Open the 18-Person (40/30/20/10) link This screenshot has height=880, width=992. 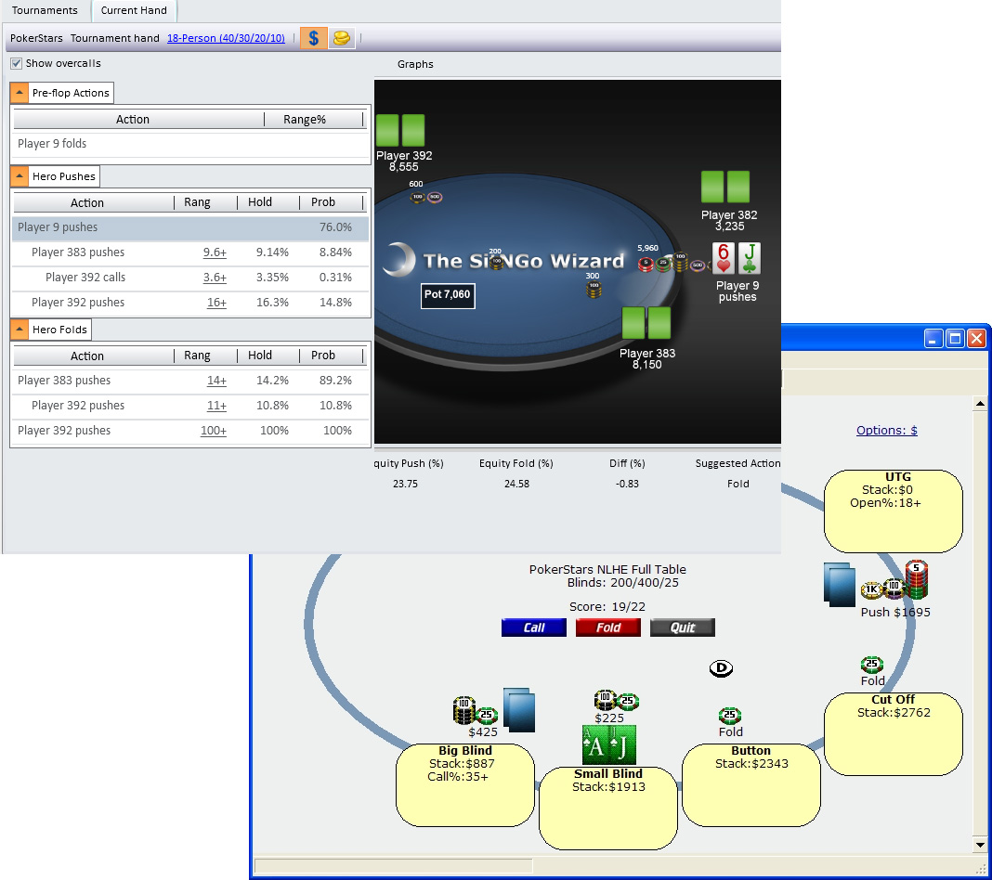[226, 38]
